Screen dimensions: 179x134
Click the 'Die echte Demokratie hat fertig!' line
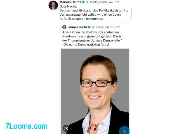[x=86, y=45]
